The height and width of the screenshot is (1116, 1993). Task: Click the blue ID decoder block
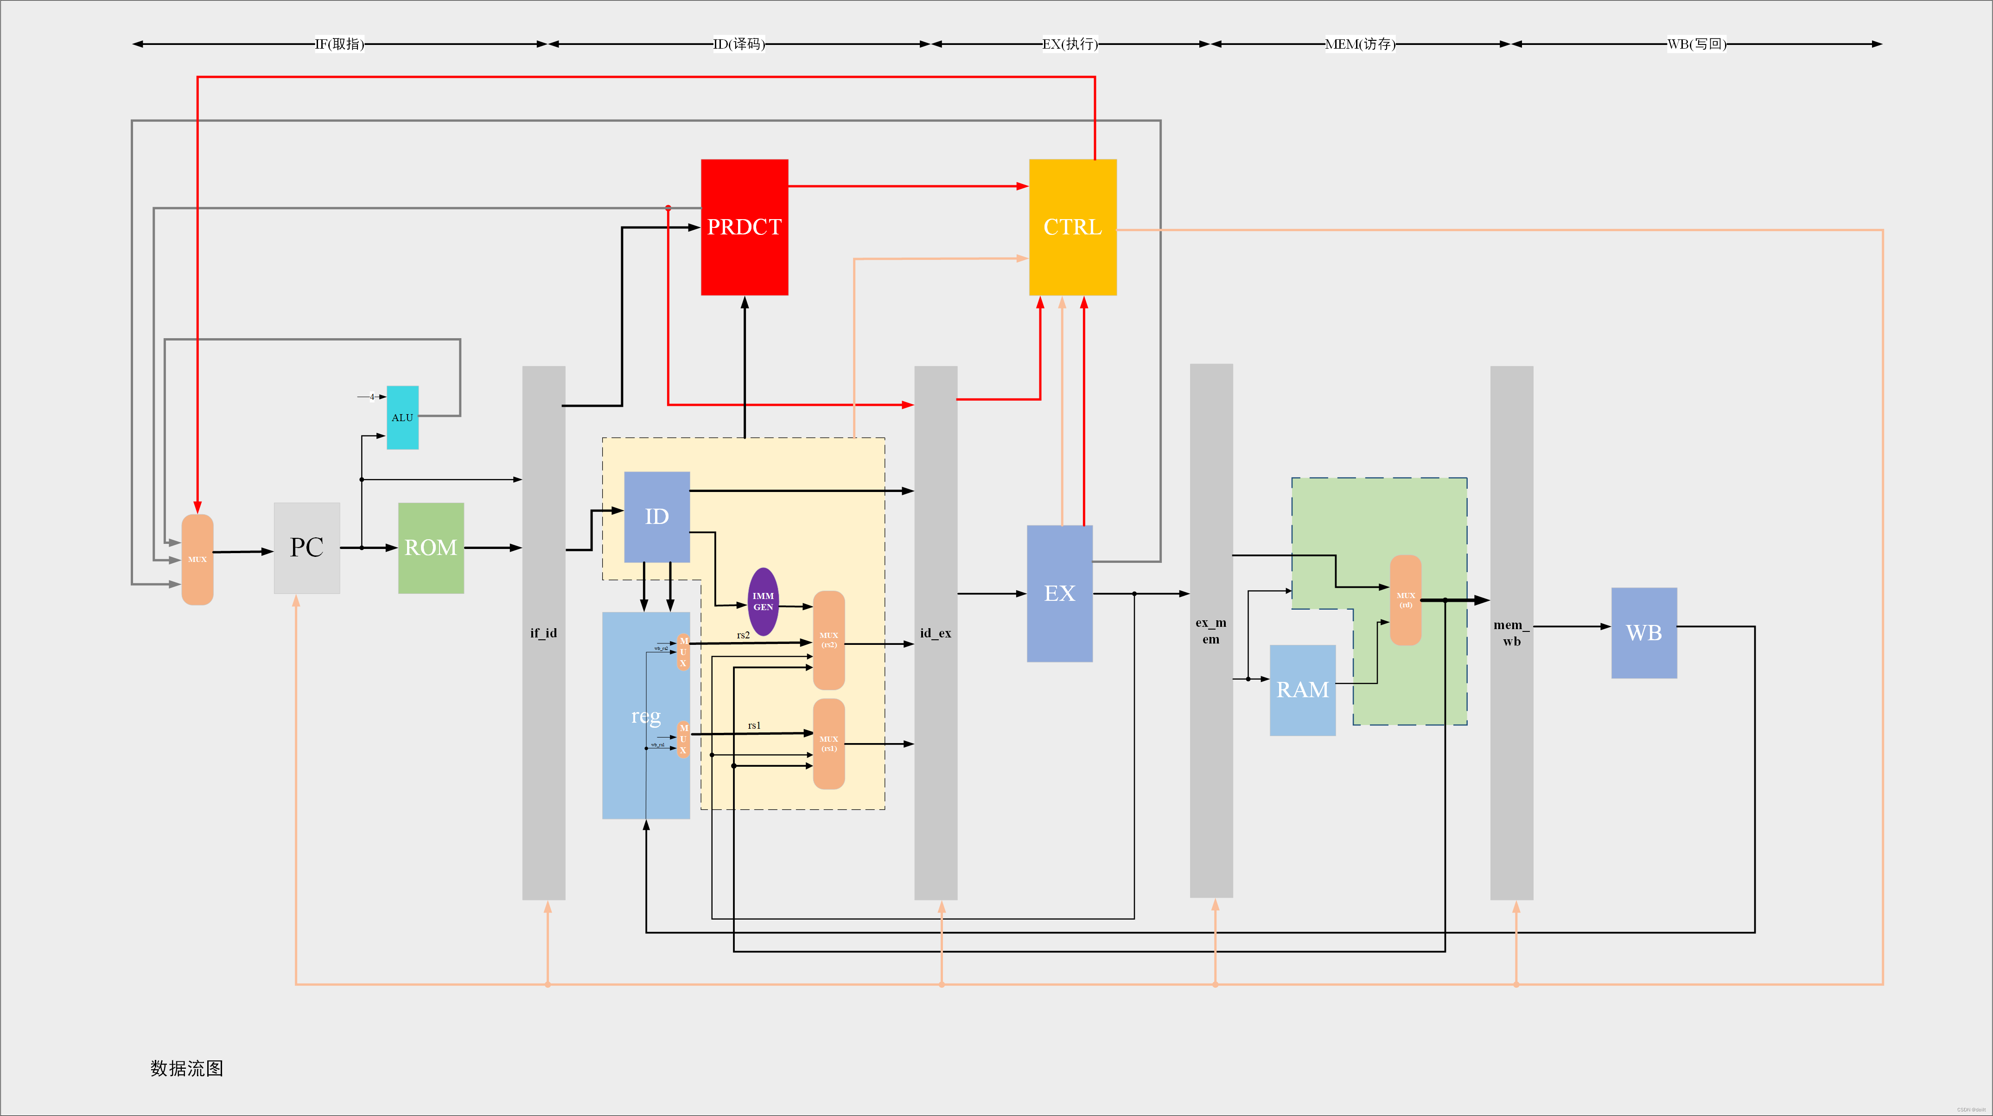(x=657, y=516)
